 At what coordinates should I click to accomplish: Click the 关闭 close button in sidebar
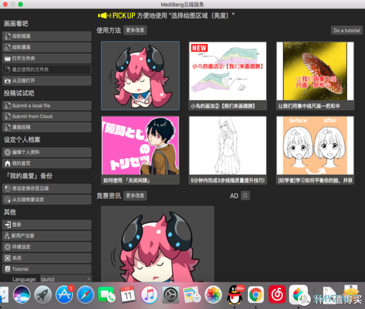point(47,258)
